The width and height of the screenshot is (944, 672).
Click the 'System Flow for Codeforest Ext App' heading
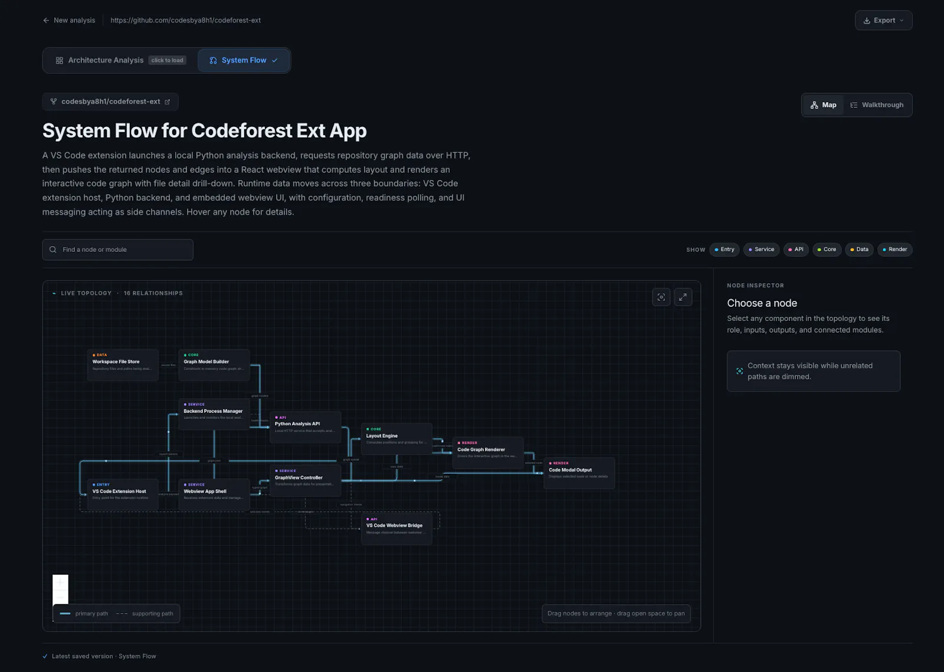[x=204, y=130]
